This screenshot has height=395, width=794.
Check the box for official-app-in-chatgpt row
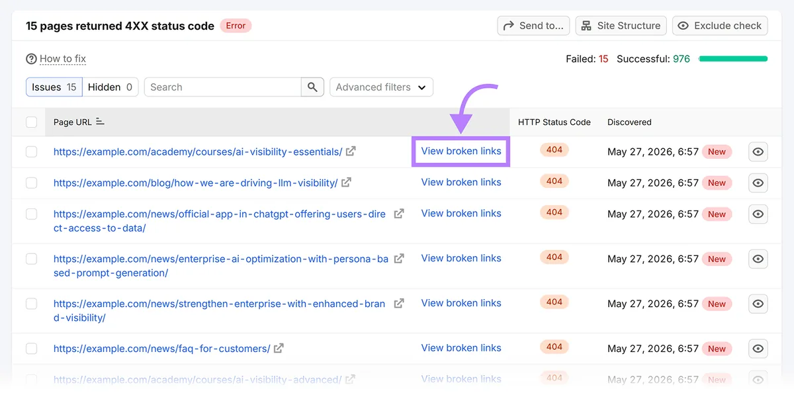pyautogui.click(x=31, y=214)
